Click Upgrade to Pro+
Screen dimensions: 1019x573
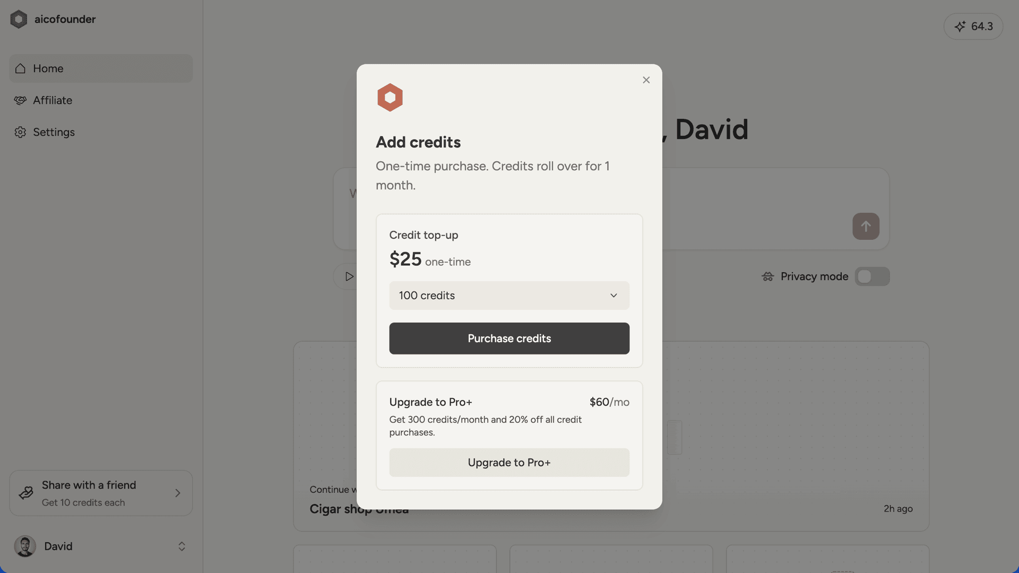509,462
